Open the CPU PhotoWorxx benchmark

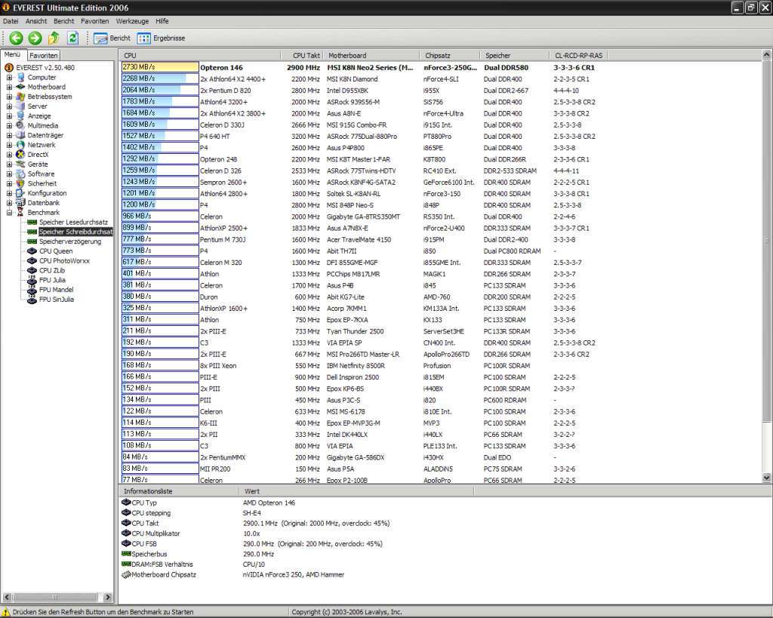pyautogui.click(x=64, y=260)
